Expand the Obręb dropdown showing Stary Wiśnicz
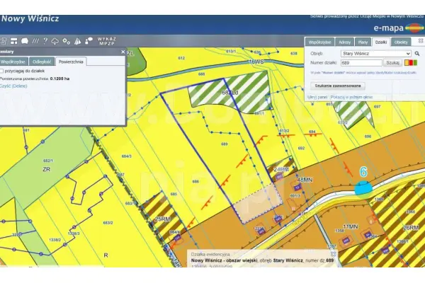Viewport: 425px width, 283px height. pyautogui.click(x=376, y=54)
